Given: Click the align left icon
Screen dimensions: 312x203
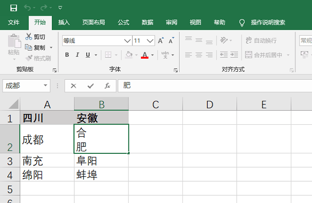Looking at the screenshot, I should (x=188, y=55).
